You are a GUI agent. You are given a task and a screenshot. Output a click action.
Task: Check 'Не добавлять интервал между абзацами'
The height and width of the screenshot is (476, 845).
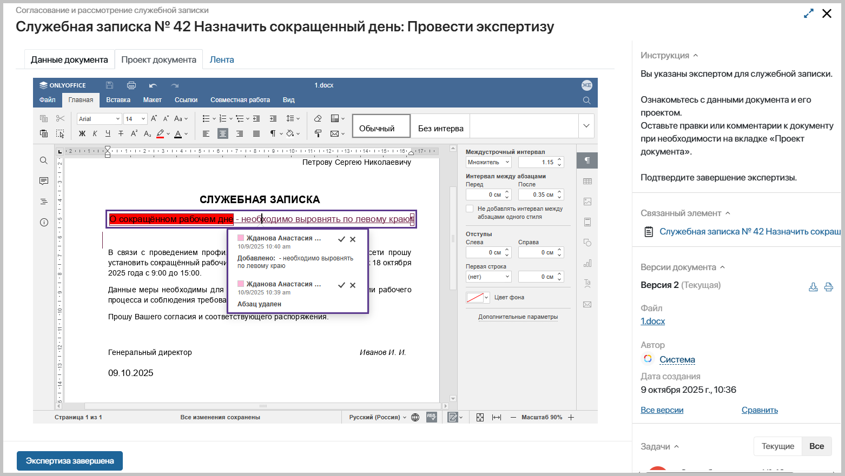[470, 209]
